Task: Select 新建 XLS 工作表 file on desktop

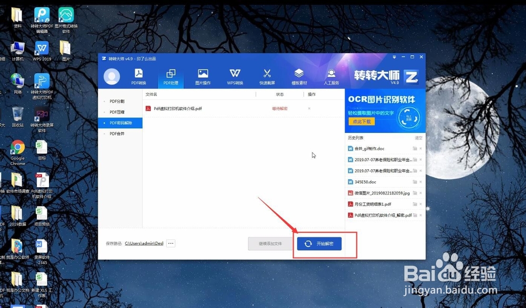Action: point(42,284)
